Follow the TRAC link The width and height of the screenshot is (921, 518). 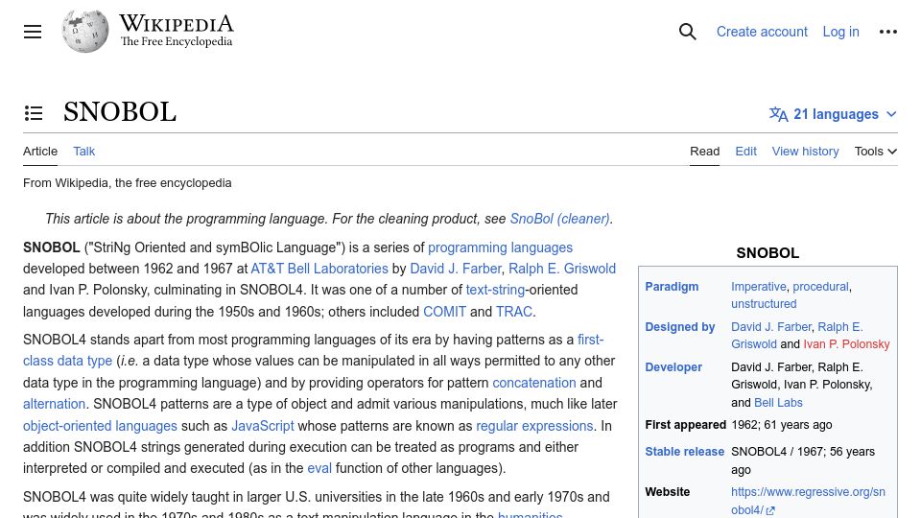point(514,311)
